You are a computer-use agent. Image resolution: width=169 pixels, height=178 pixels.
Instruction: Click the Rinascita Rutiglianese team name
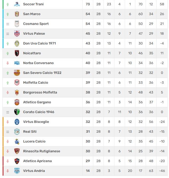[x=42, y=151]
